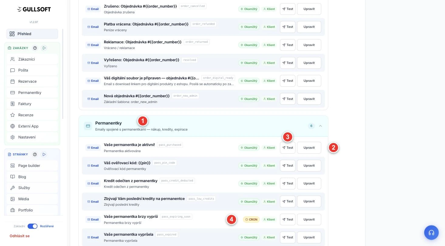Viewport: 445px width, 246px height.
Task: Open Page builder in sidebar
Action: click(x=32, y=166)
